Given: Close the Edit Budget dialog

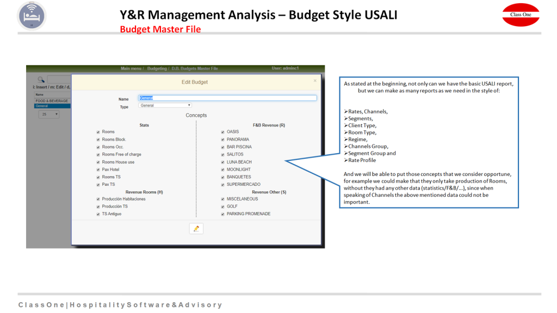Looking at the screenshot, I should 315,81.
